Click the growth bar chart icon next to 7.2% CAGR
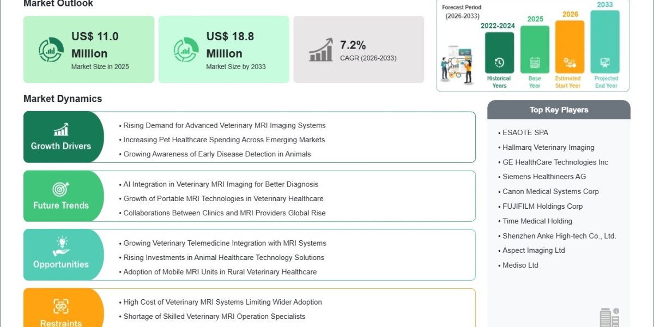 [321, 50]
